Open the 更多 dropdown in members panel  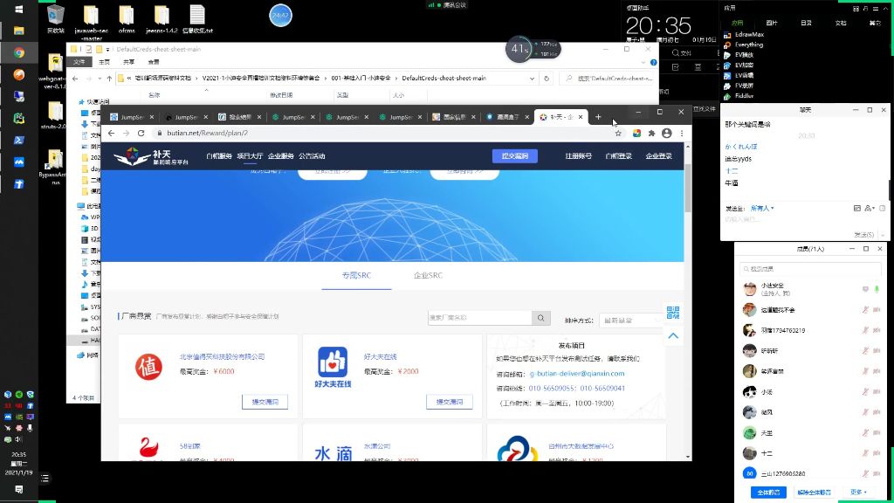click(859, 492)
